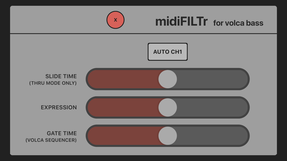Toggle the AUTO CH1 channel button
This screenshot has height=161, width=287.
(168, 52)
